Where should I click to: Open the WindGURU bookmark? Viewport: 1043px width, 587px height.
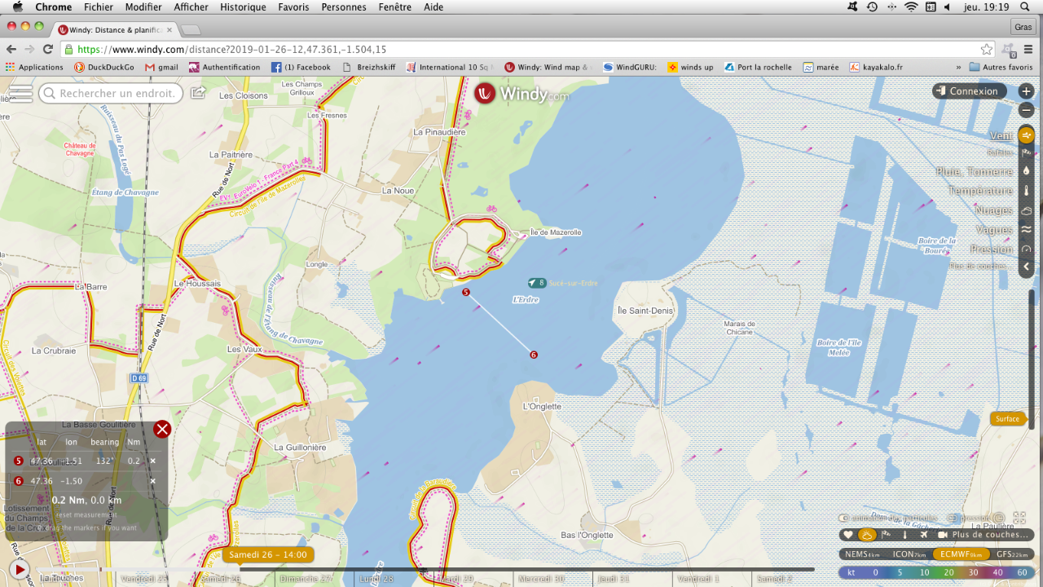click(630, 67)
